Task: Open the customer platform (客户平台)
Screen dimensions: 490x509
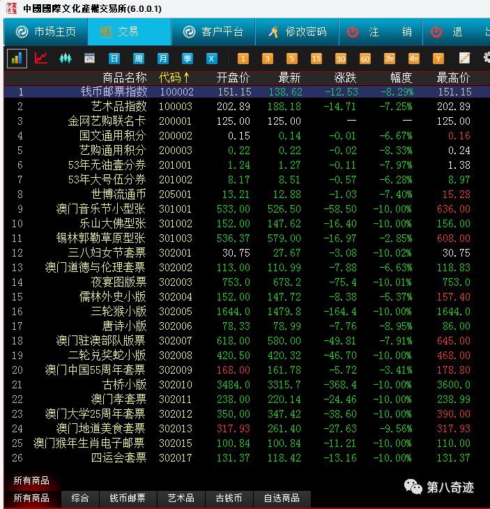Action: 213,32
